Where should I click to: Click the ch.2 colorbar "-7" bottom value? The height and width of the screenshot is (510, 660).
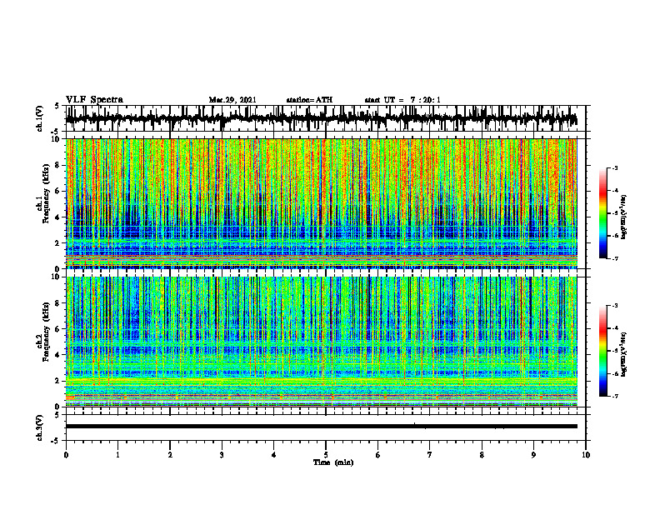pos(615,396)
